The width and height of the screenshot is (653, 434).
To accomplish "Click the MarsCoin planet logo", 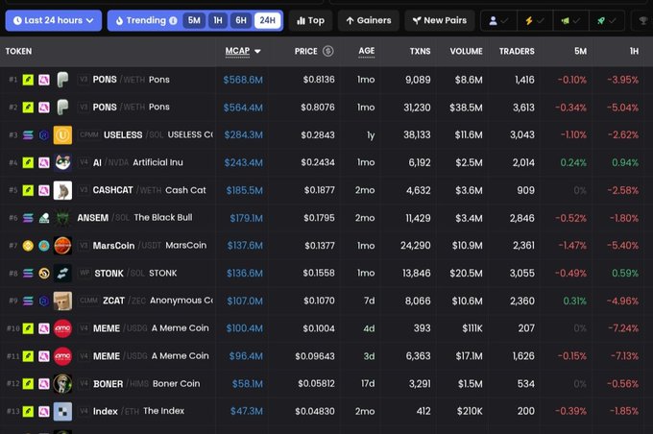I will (x=62, y=245).
